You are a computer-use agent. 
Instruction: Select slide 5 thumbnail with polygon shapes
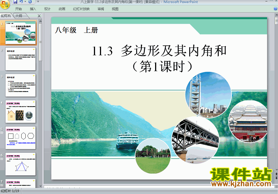20,138
